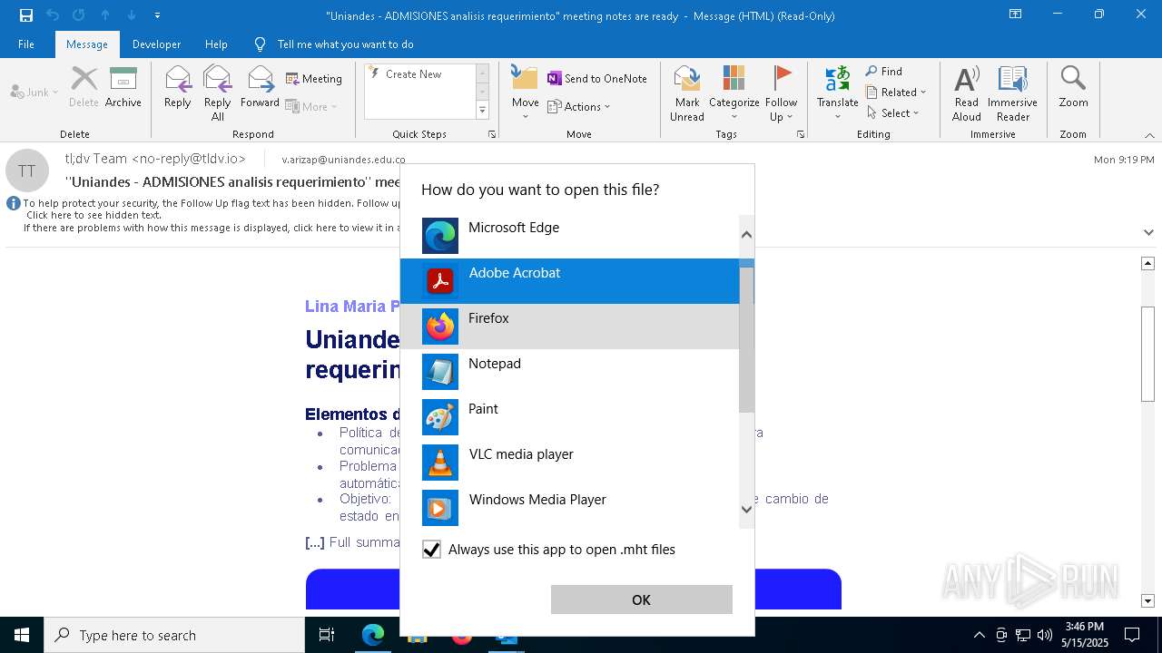The width and height of the screenshot is (1162, 653).
Task: Open the Junk dropdown
Action: (x=34, y=92)
